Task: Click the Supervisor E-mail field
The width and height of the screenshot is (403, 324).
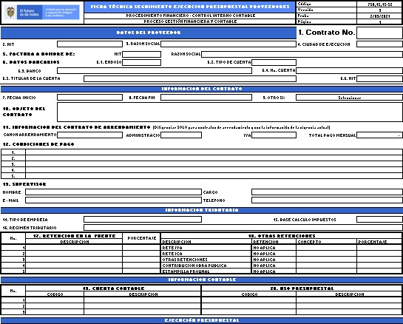Action: pyautogui.click(x=113, y=200)
